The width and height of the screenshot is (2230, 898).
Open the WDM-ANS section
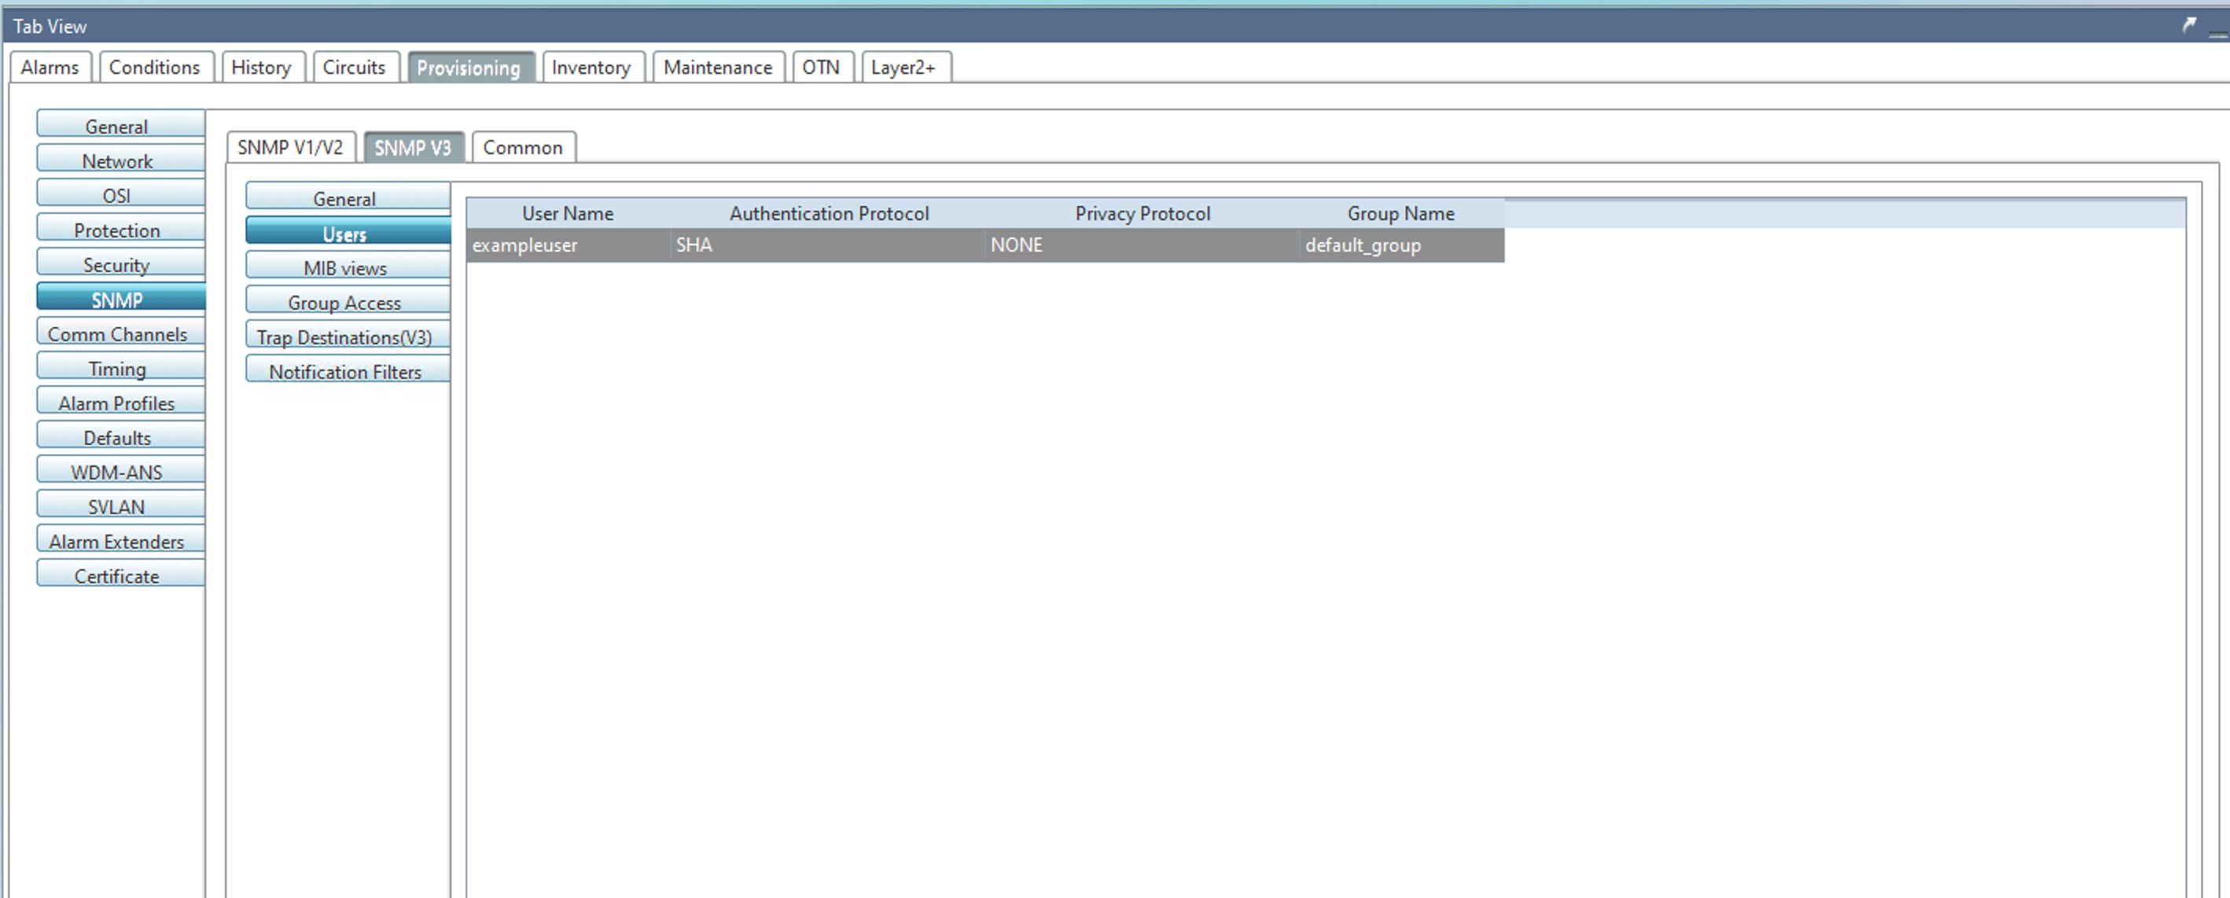(118, 472)
